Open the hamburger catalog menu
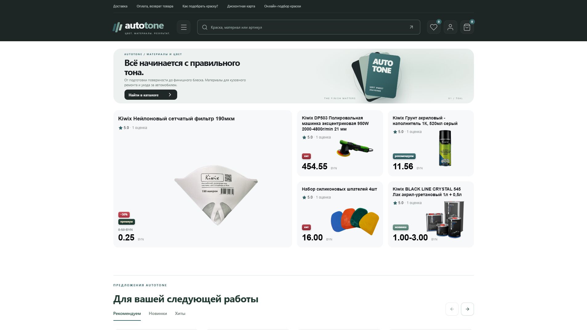 (184, 27)
